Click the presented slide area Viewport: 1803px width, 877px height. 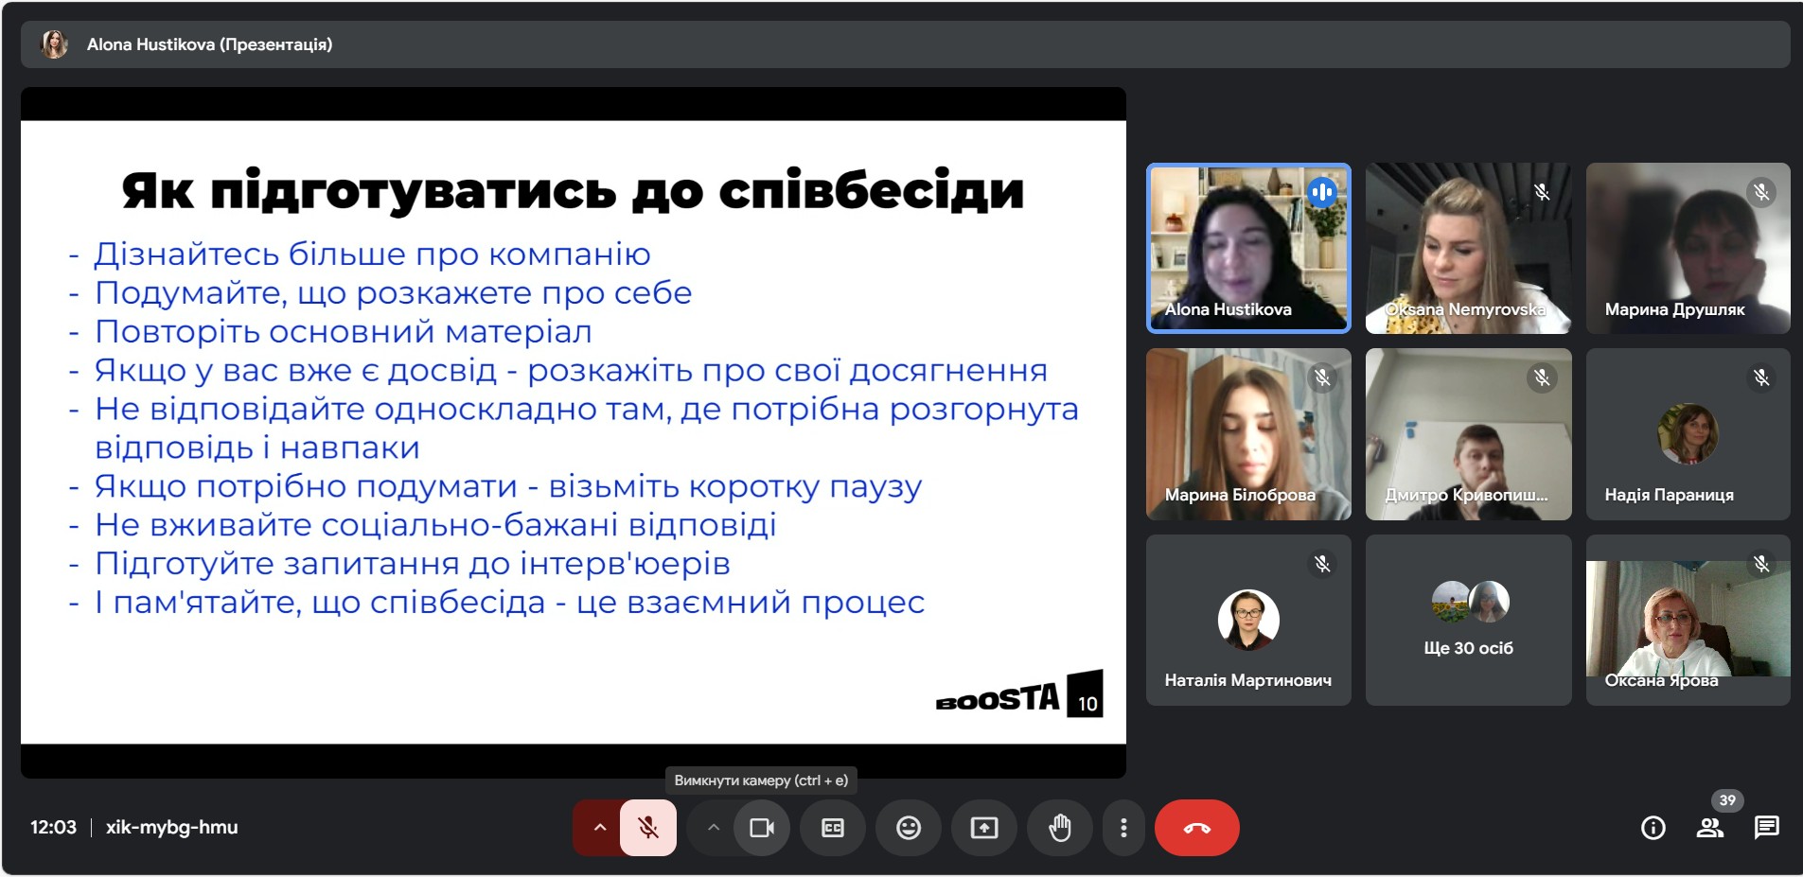click(574, 432)
